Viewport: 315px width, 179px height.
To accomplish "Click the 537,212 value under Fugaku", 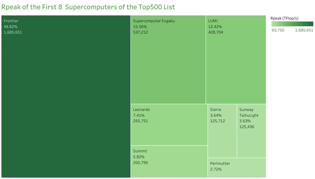I will click(x=141, y=32).
